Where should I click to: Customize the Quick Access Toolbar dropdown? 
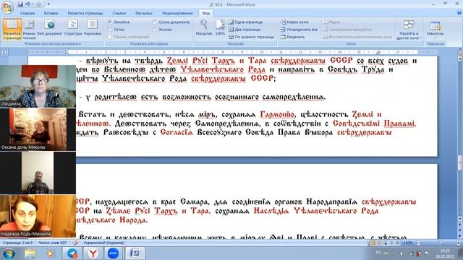[x=48, y=4]
